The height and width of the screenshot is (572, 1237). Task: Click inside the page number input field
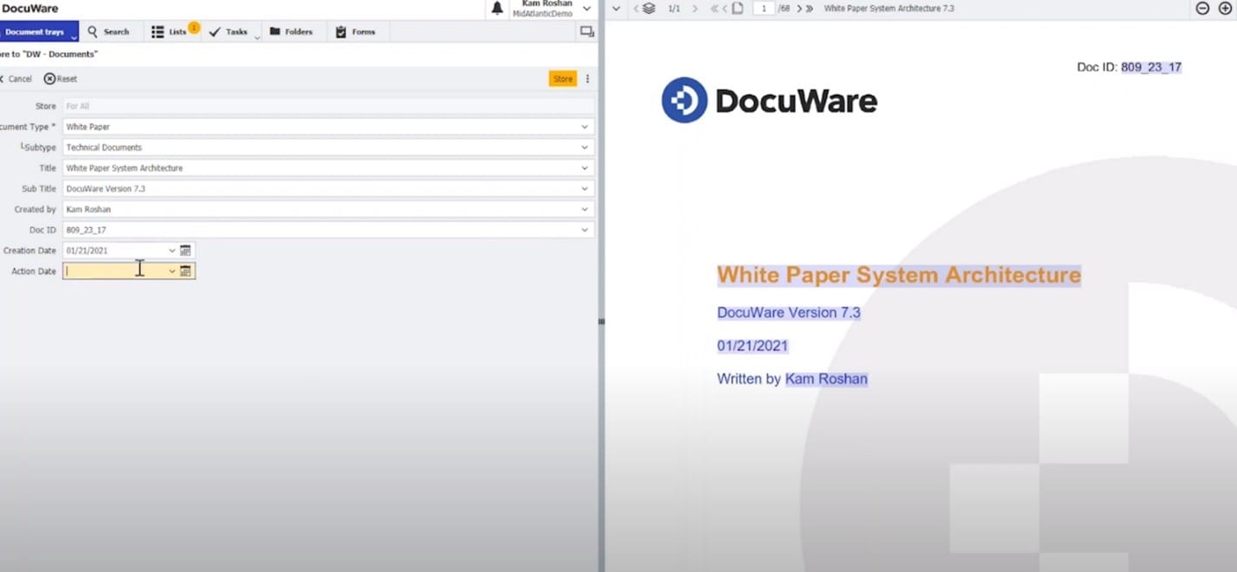(x=762, y=8)
